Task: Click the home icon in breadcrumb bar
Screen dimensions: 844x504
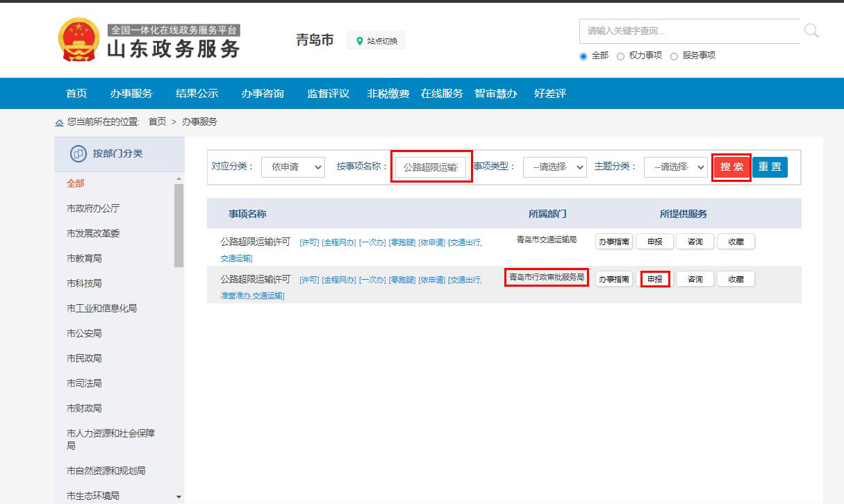Action: tap(59, 122)
